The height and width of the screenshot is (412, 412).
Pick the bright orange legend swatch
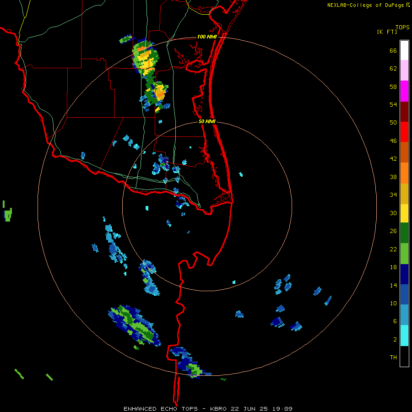404,173
